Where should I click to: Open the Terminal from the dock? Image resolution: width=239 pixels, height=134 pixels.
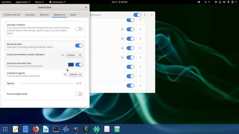(56, 129)
